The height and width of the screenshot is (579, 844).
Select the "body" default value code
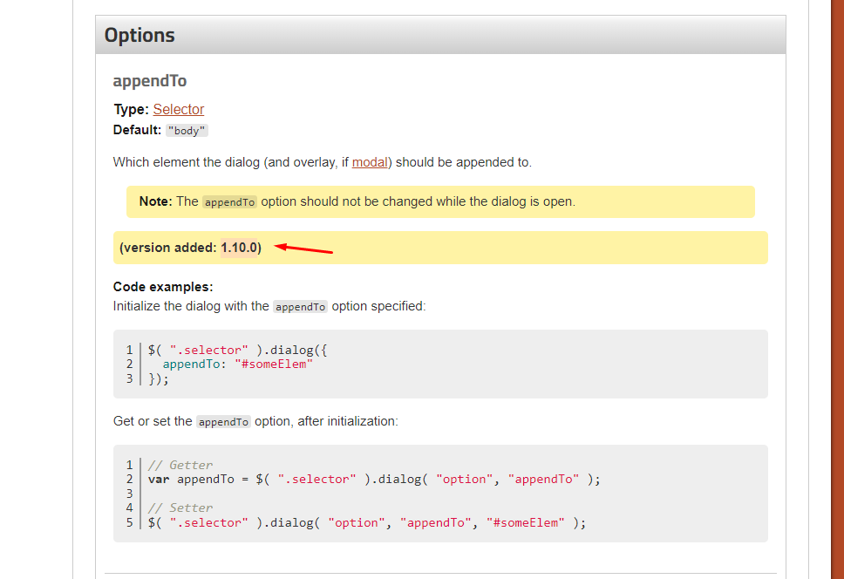point(187,131)
